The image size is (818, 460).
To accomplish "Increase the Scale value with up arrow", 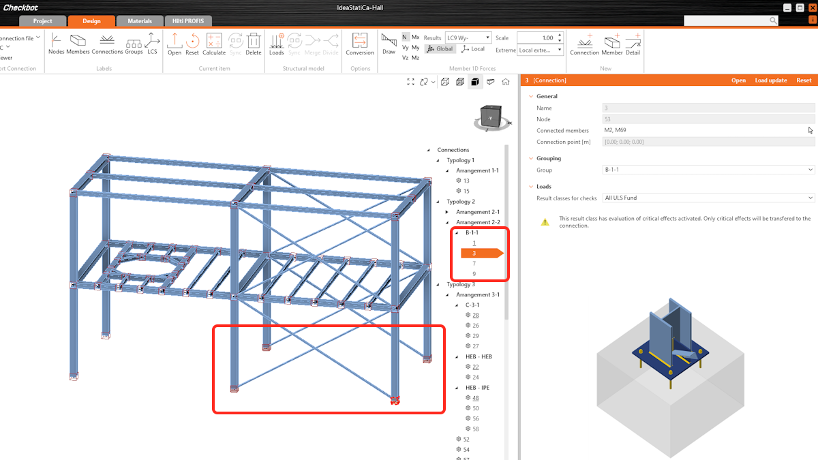I will [560, 35].
